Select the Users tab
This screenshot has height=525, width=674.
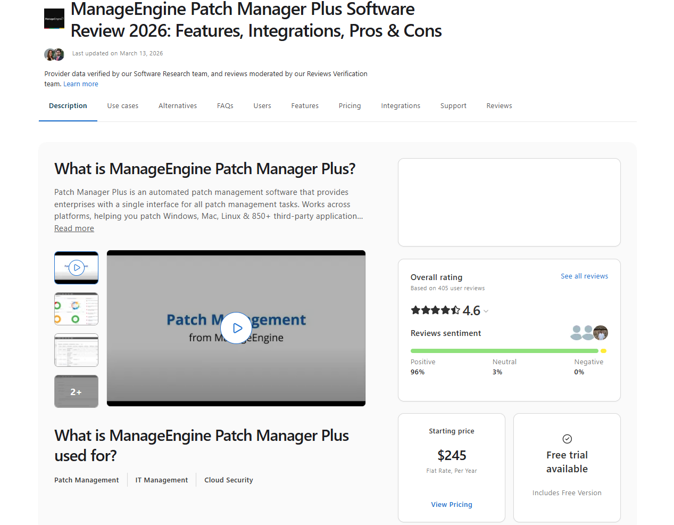coord(262,106)
